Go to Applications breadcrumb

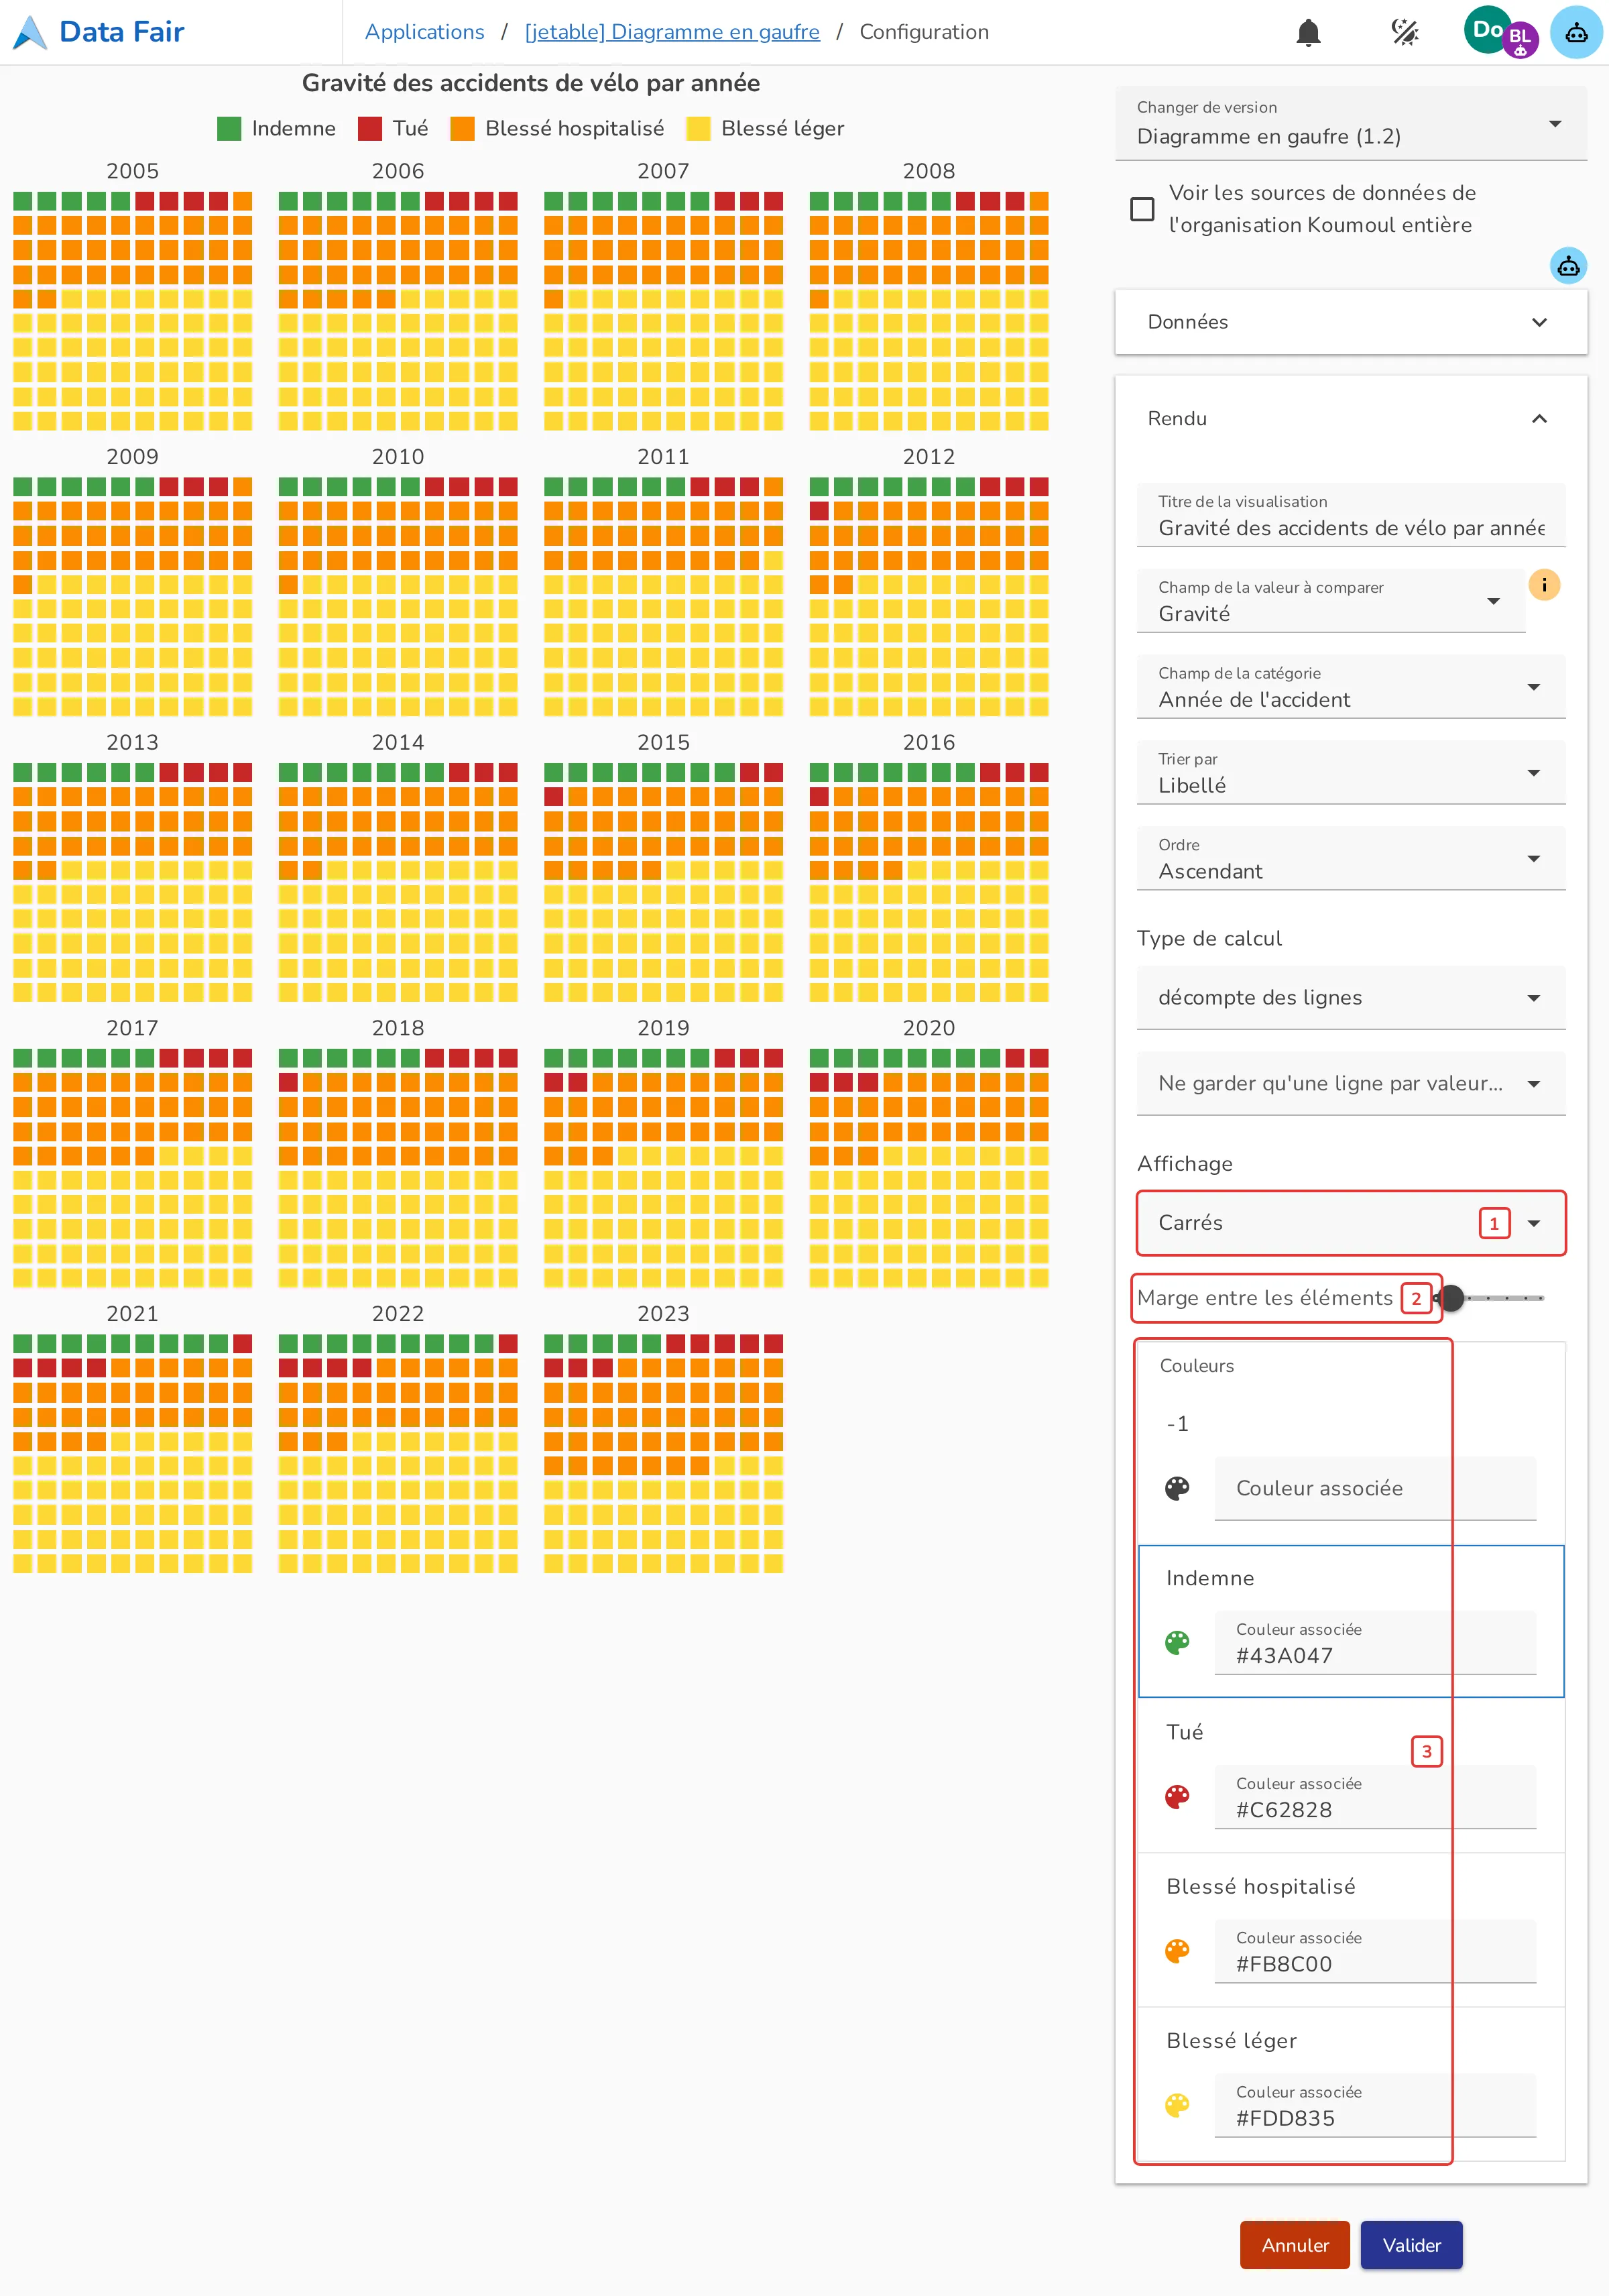pos(424,32)
